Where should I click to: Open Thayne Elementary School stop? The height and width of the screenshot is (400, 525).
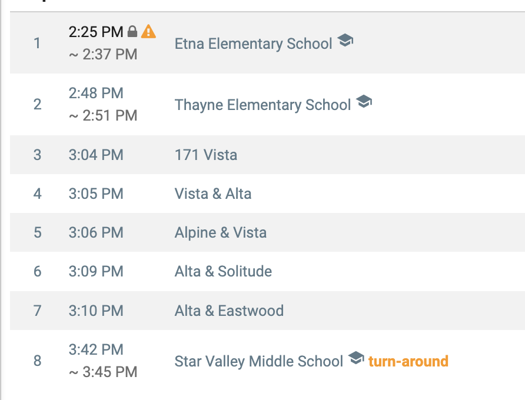pos(263,105)
